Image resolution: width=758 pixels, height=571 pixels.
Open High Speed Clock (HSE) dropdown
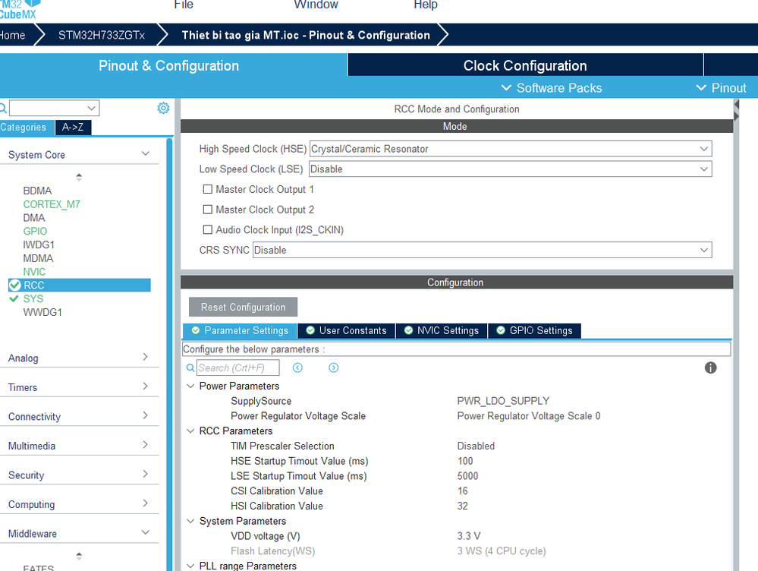[x=511, y=149]
